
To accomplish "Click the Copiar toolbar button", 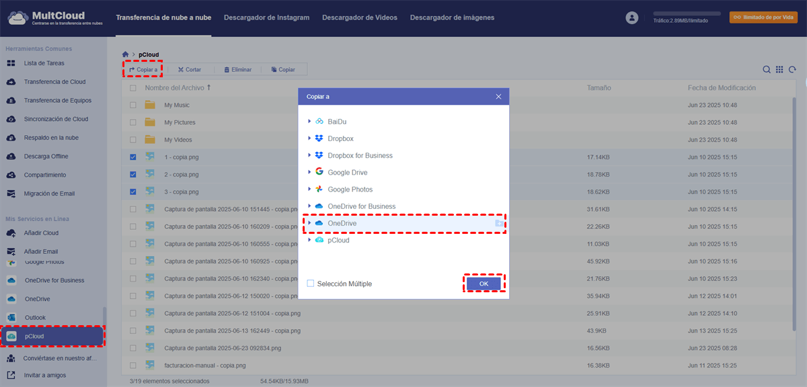I will pyautogui.click(x=283, y=69).
